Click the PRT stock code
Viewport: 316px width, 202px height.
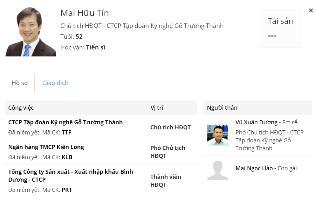[x=67, y=190]
